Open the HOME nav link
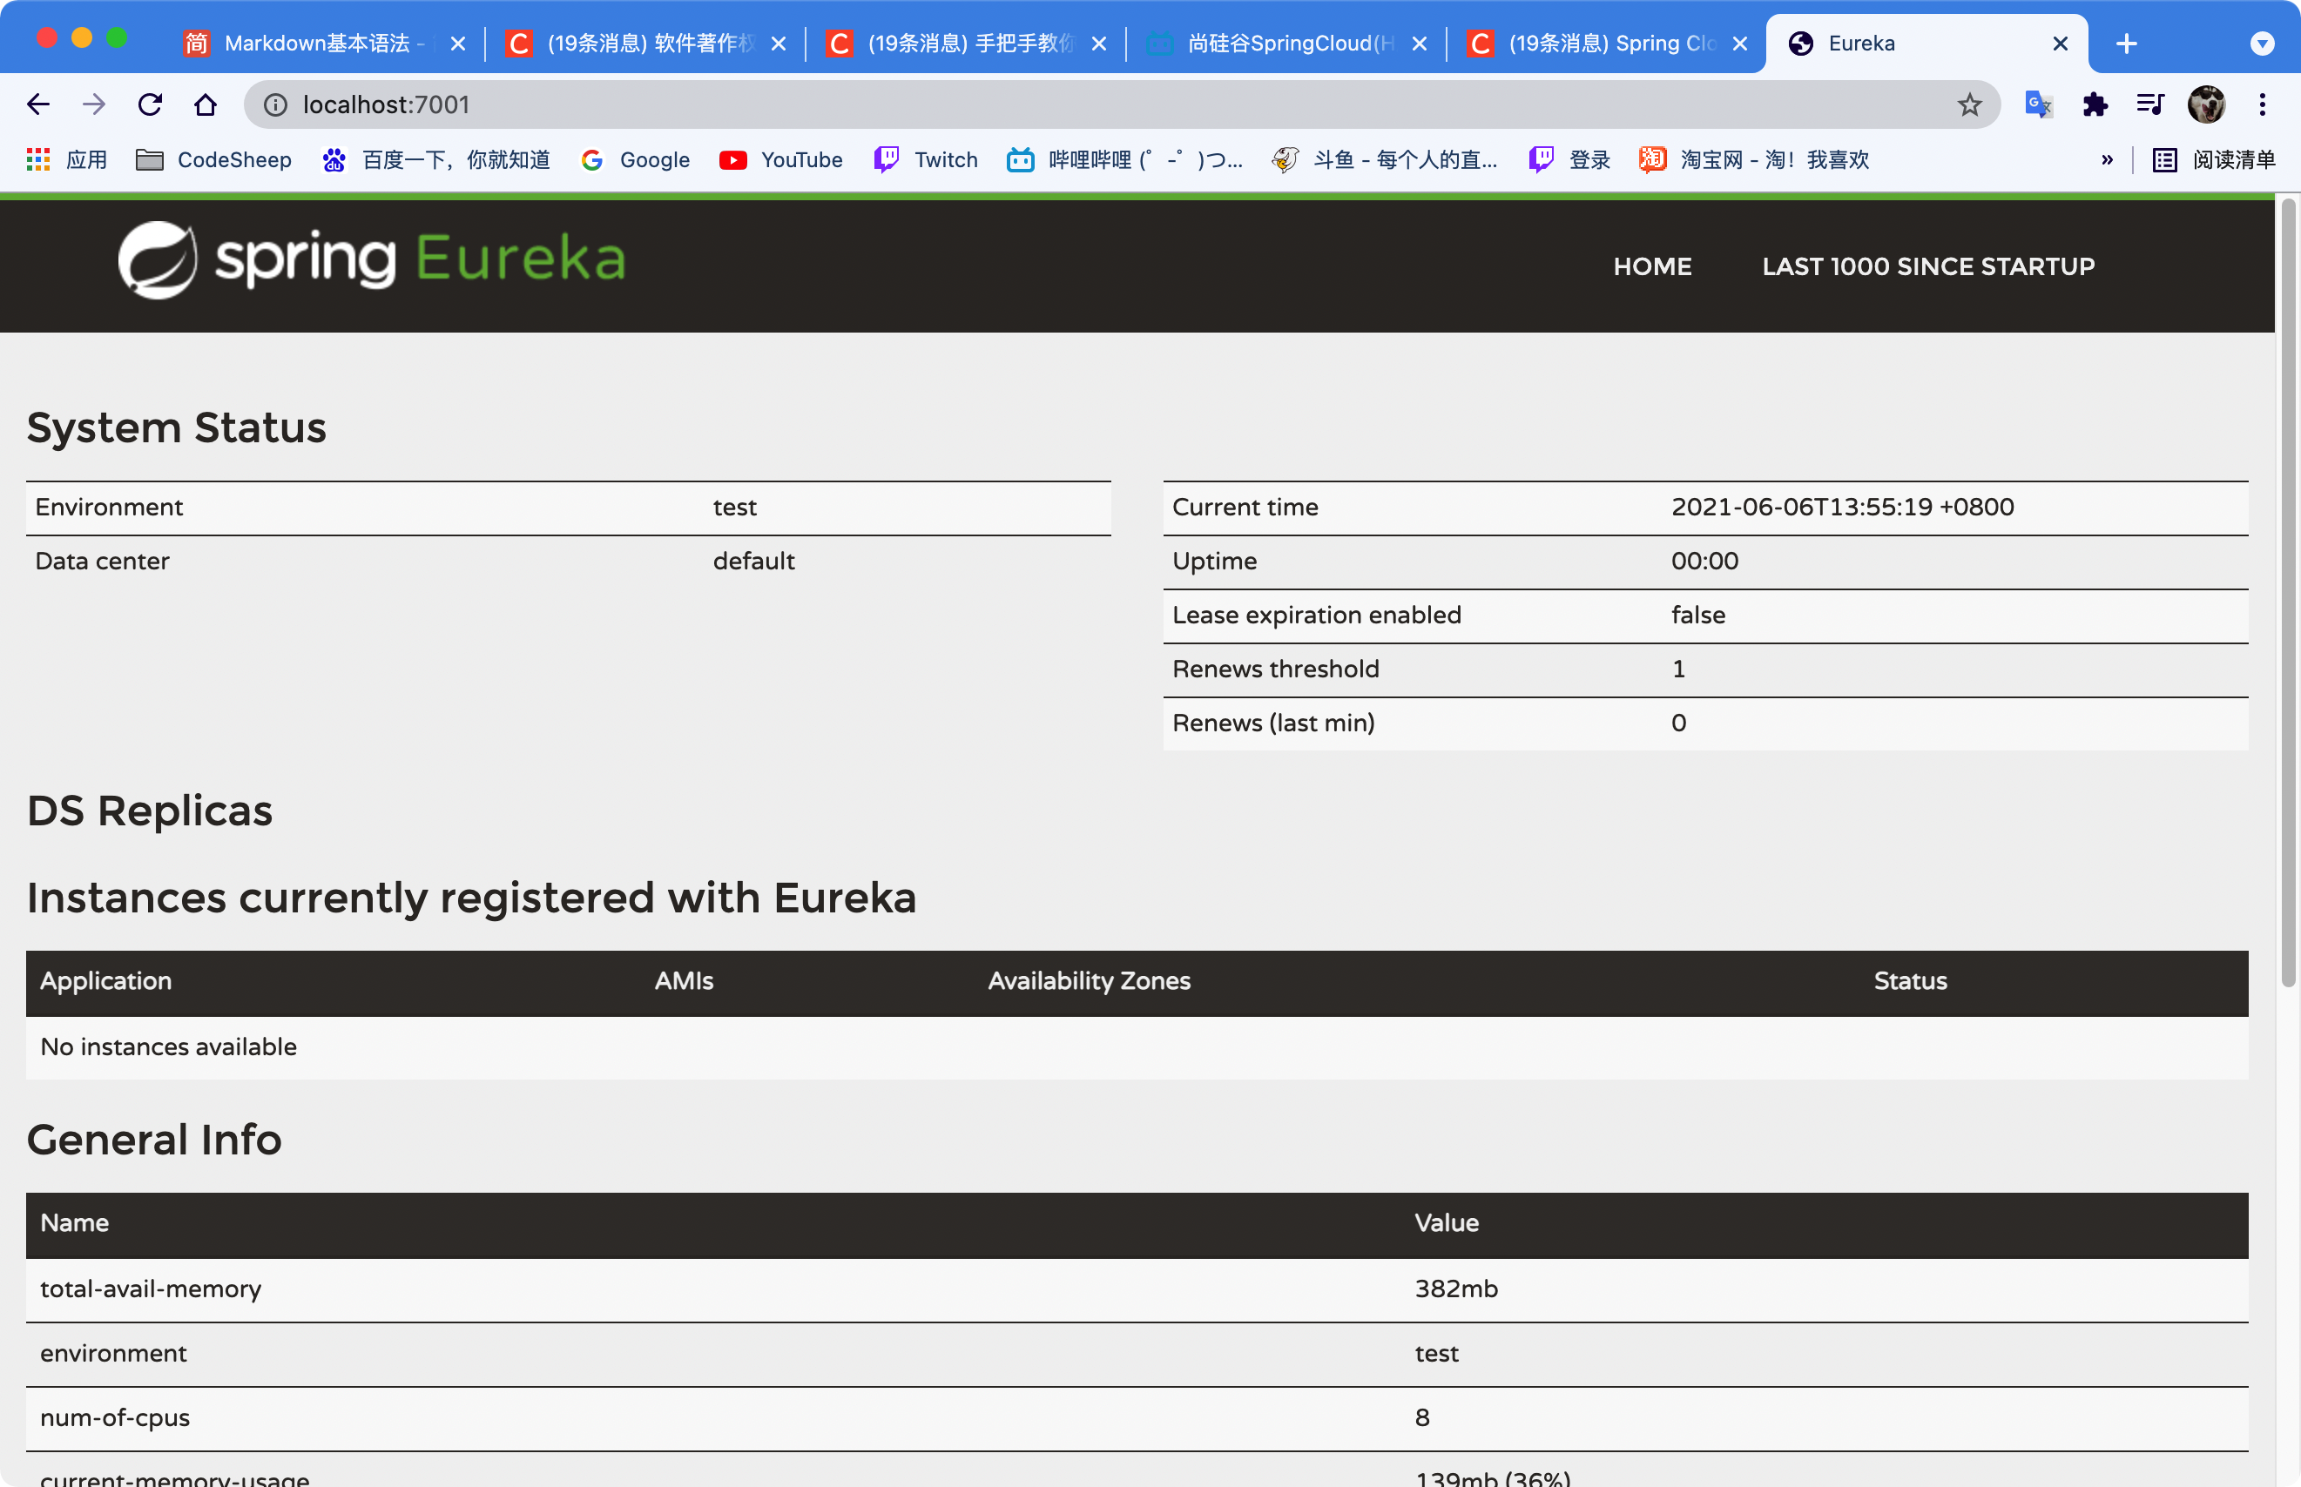Image resolution: width=2301 pixels, height=1487 pixels. 1652,266
